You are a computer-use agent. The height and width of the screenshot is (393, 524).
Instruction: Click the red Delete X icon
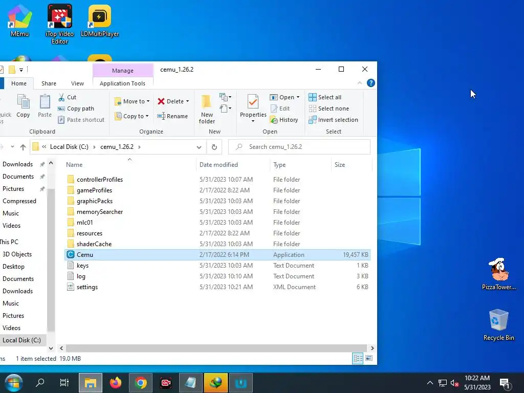pyautogui.click(x=161, y=101)
